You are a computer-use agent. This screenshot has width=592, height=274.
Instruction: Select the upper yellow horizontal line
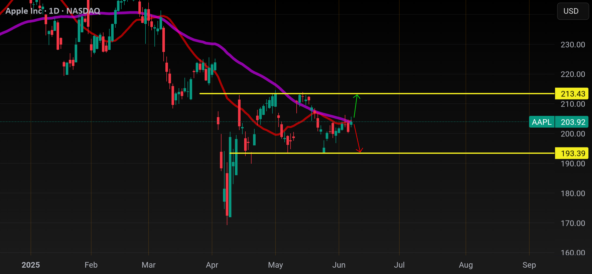coord(377,94)
